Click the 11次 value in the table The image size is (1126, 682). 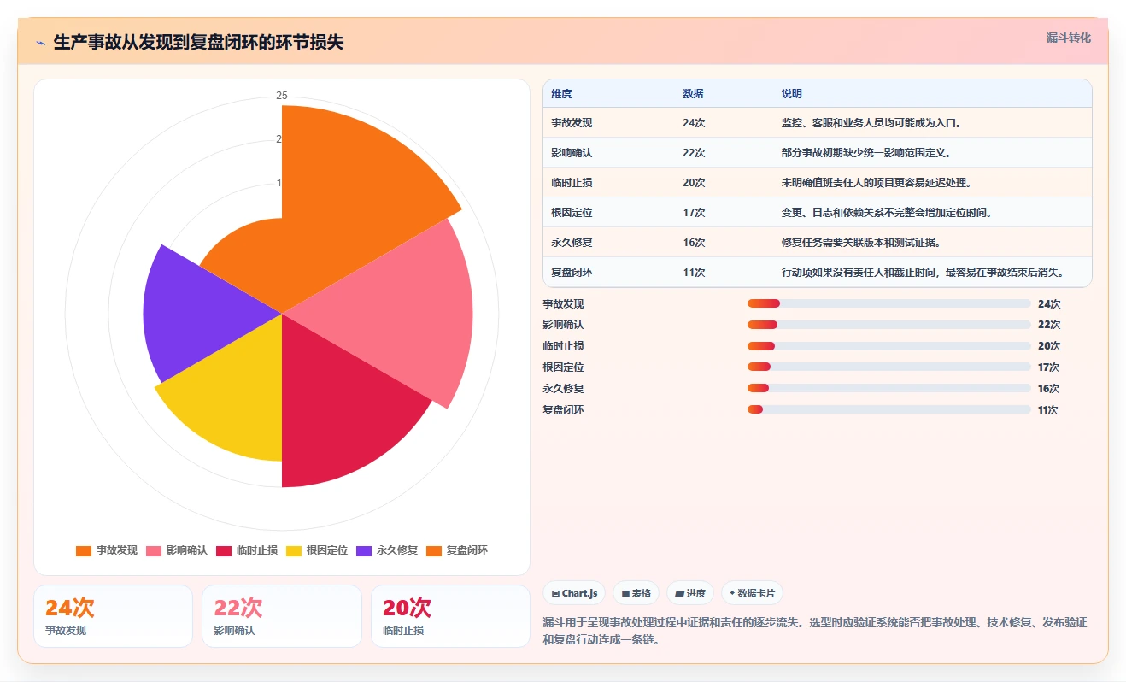(694, 273)
